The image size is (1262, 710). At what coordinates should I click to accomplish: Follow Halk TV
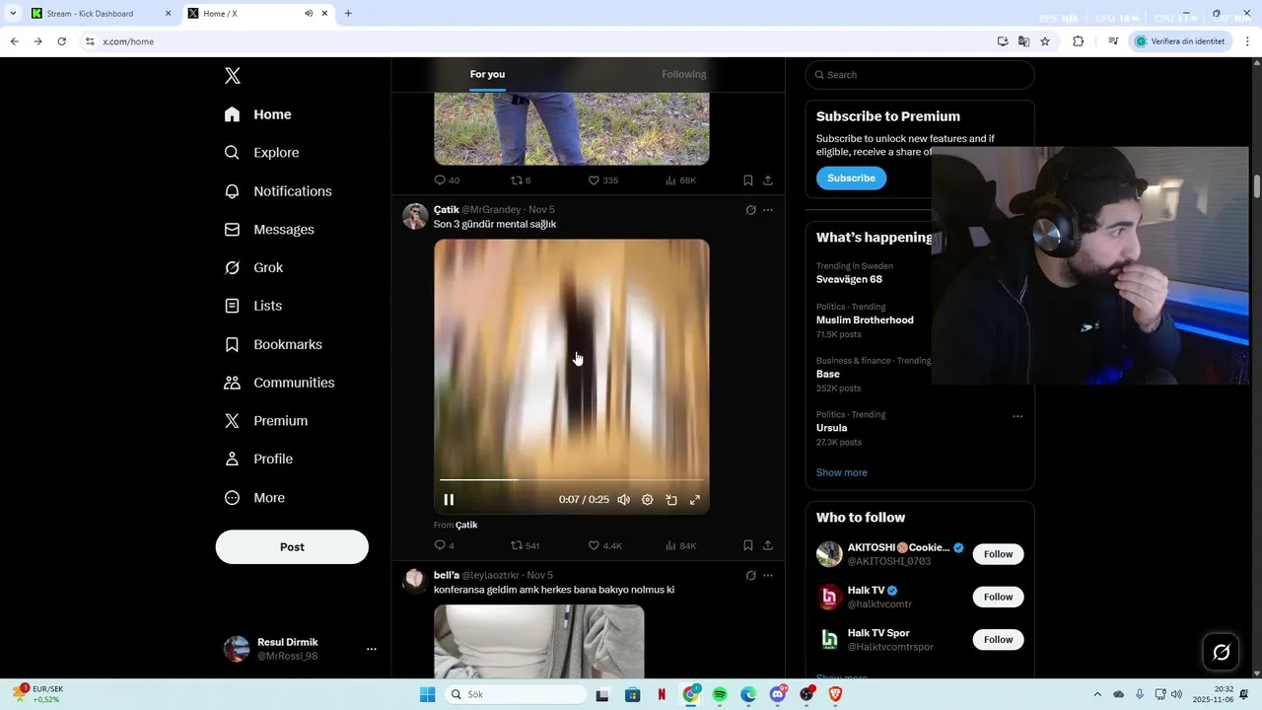pos(998,597)
